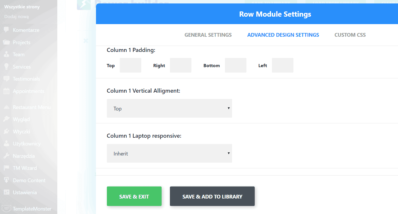
Task: Click the Appointments calendar icon
Action: tap(6, 91)
